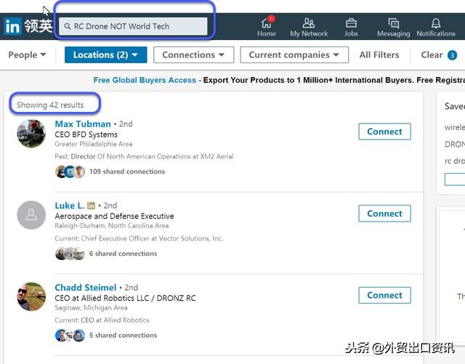Screen dimensions: 465x364
Task: Open Free Global Buyers Access ad link
Action: tap(145, 80)
